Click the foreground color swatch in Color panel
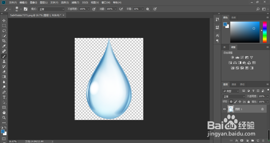The height and width of the screenshot is (143, 270). [x=225, y=24]
